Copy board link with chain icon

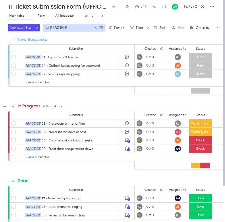point(202,7)
